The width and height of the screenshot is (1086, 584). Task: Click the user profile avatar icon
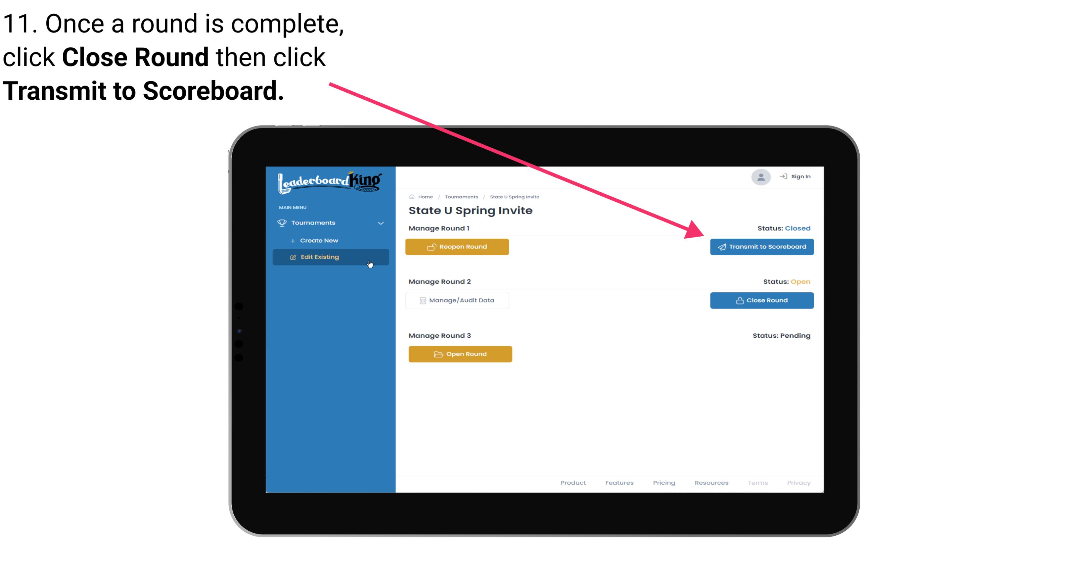[760, 178]
